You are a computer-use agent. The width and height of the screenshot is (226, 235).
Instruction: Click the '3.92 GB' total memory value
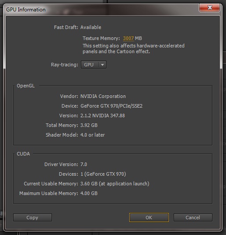click(89, 125)
